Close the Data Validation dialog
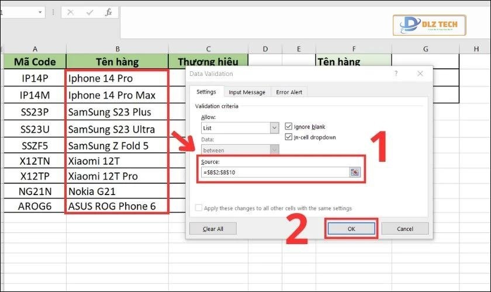 coord(420,74)
